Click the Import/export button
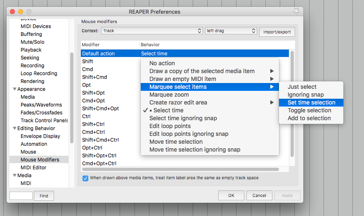 [277, 32]
